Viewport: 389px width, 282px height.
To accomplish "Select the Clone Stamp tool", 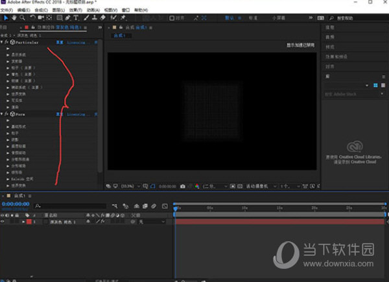I will (x=95, y=18).
